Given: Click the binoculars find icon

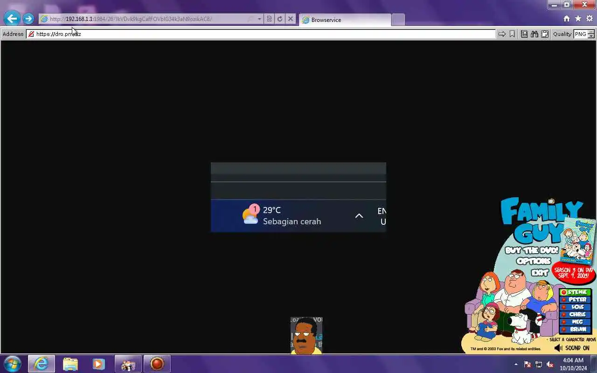Looking at the screenshot, I should click(535, 34).
